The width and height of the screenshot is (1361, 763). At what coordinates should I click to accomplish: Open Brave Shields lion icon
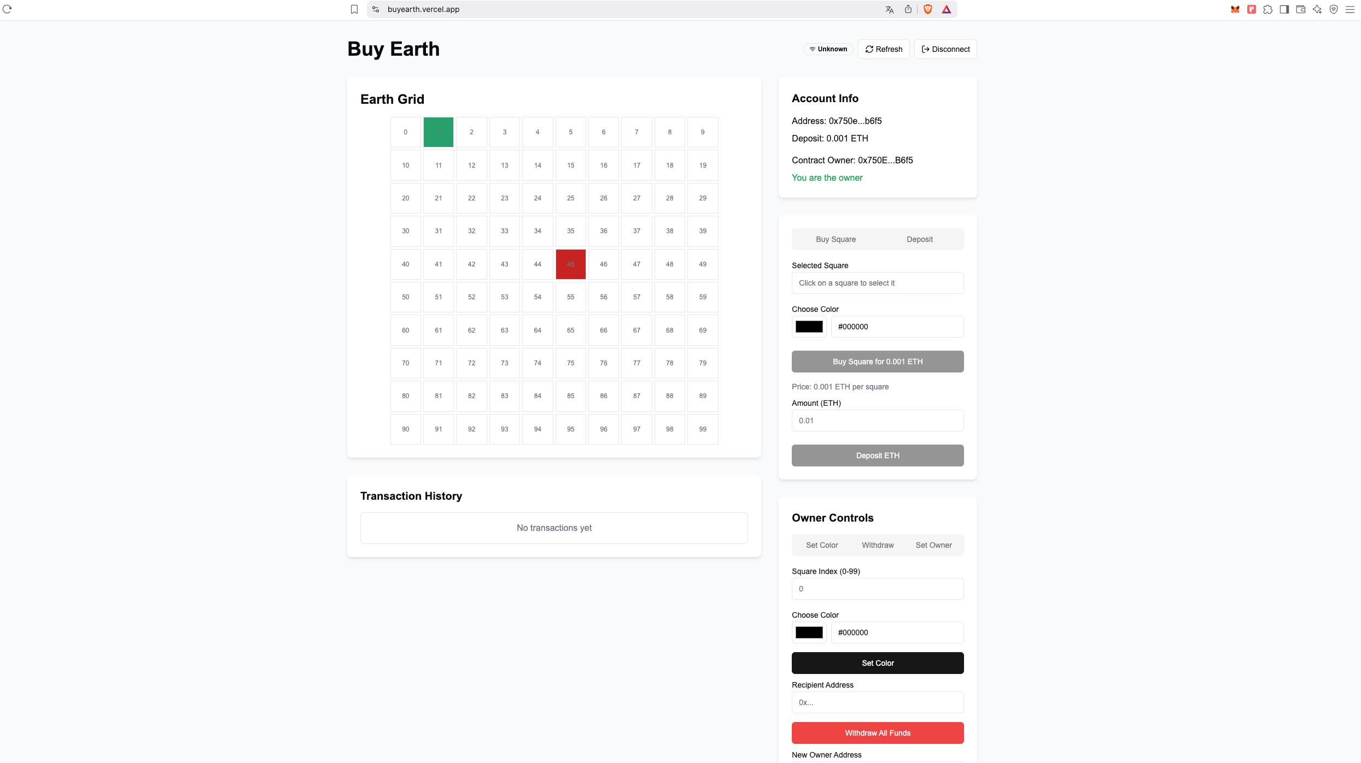coord(928,9)
